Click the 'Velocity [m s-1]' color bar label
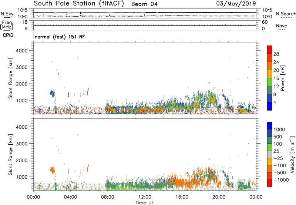The image size is (296, 205). pyautogui.click(x=292, y=154)
